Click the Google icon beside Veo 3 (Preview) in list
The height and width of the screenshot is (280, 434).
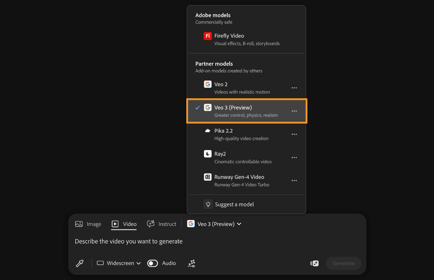[208, 107]
